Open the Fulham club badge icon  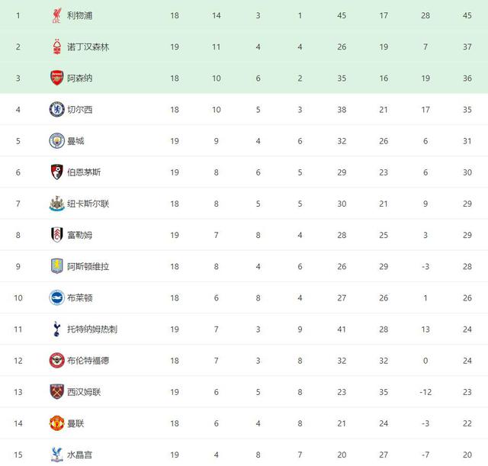[56, 235]
